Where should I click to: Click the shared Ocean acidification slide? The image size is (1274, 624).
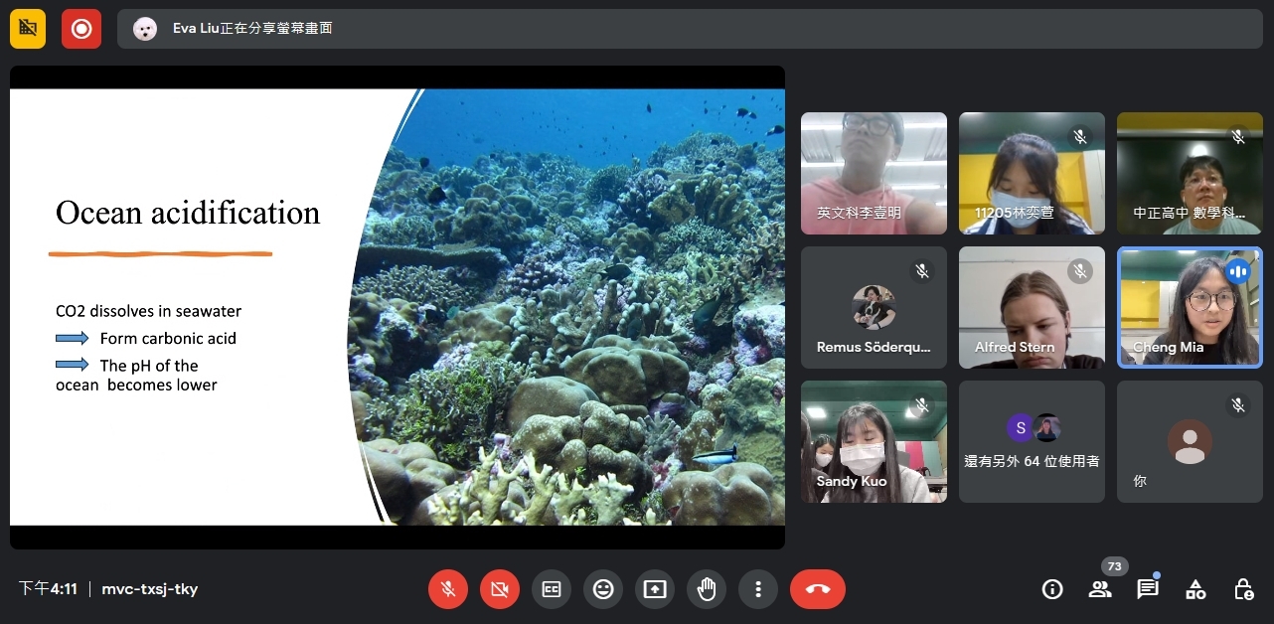(398, 307)
